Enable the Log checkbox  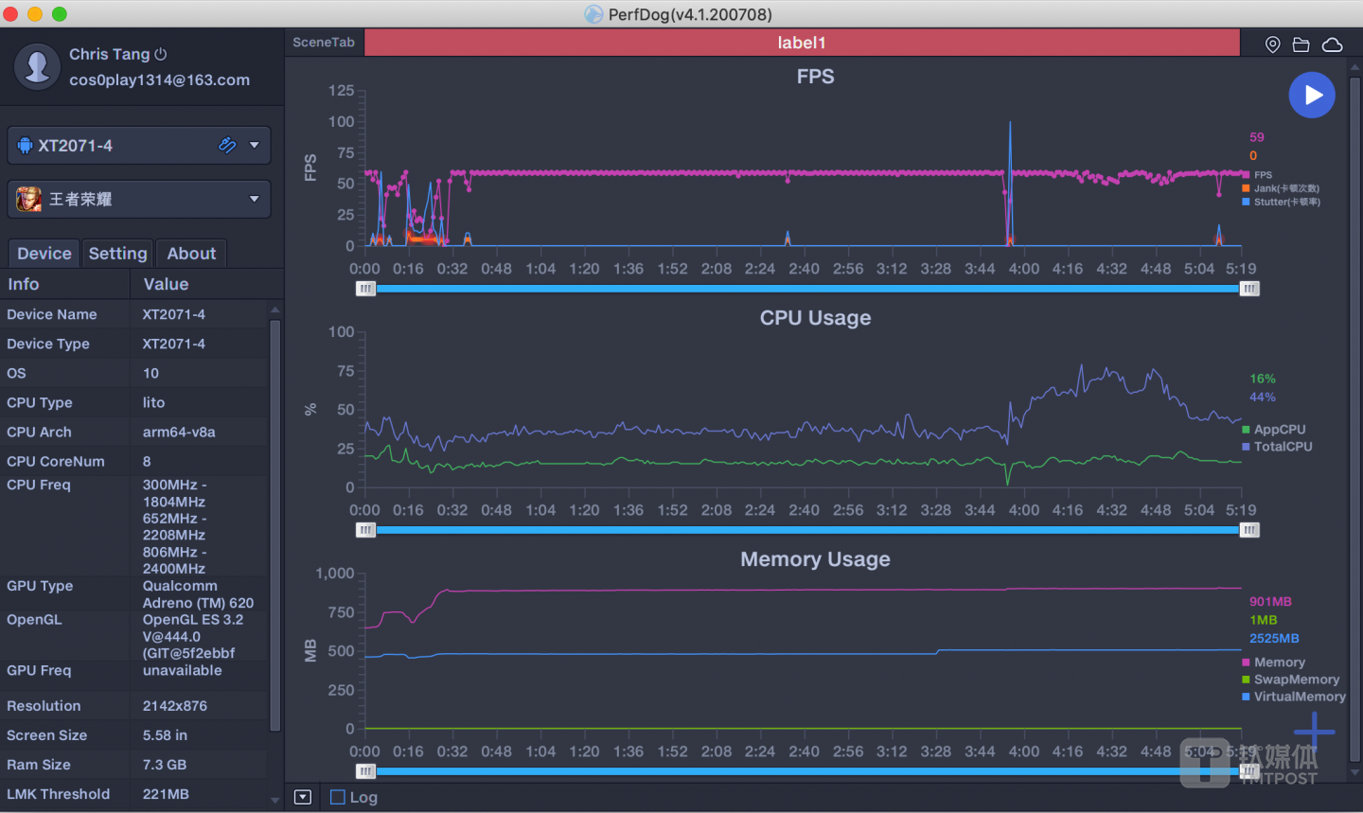pyautogui.click(x=338, y=797)
